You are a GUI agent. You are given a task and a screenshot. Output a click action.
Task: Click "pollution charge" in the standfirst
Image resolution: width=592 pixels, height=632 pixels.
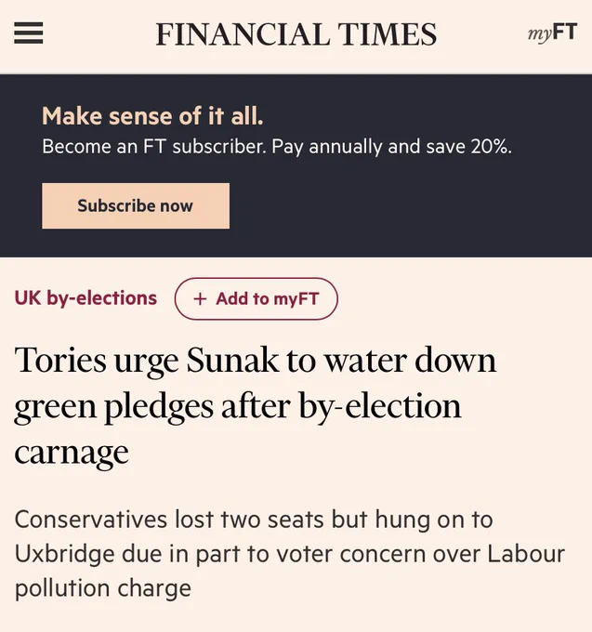(x=103, y=588)
